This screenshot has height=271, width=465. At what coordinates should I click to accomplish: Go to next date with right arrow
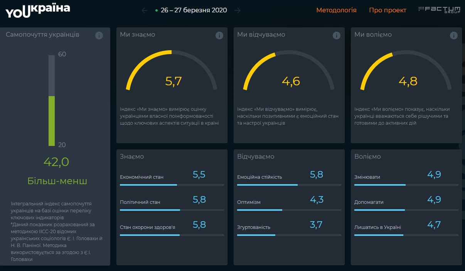point(238,10)
